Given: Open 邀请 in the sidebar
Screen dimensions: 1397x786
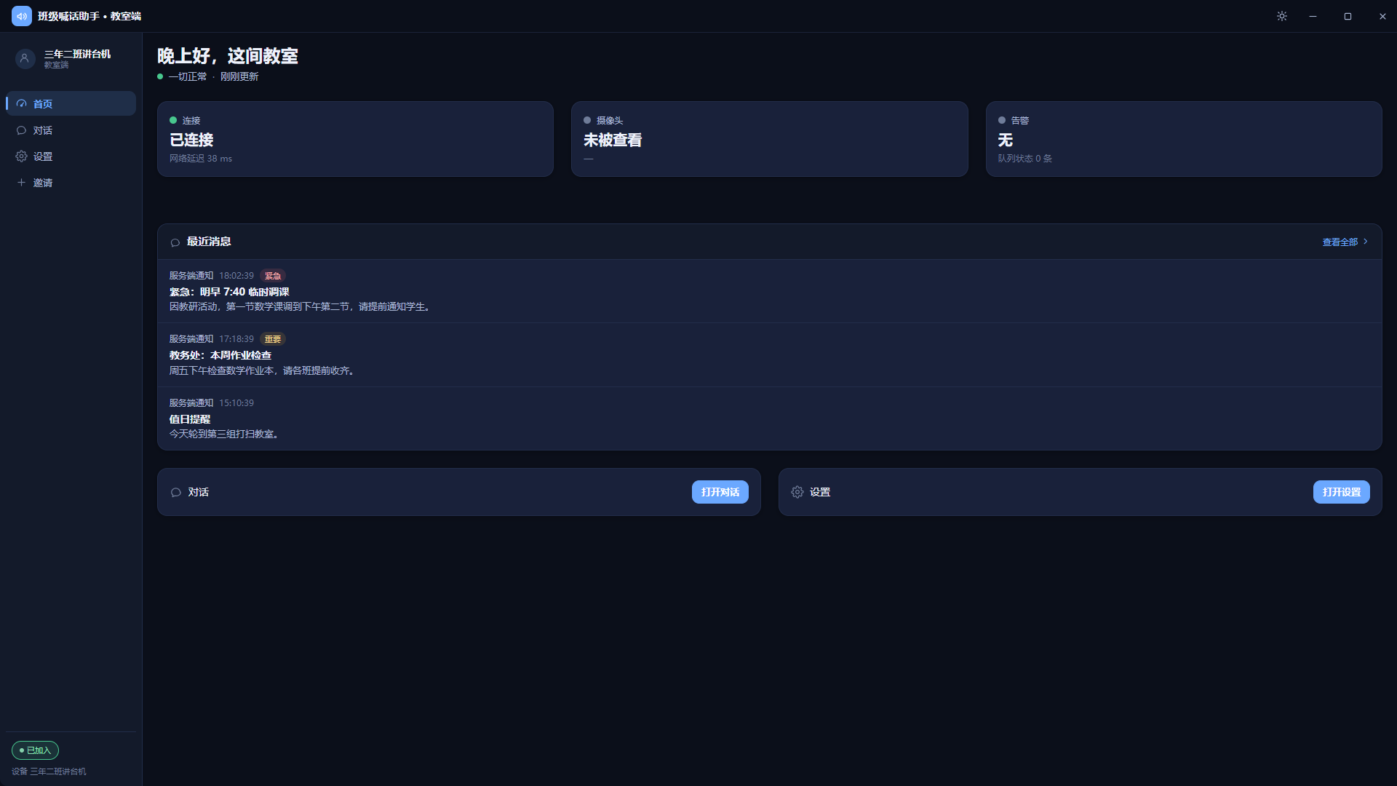Looking at the screenshot, I should click(x=71, y=183).
